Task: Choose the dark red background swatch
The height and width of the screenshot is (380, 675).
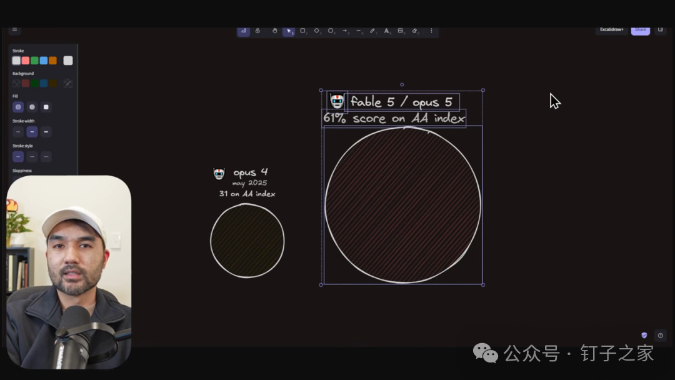Action: (26, 84)
